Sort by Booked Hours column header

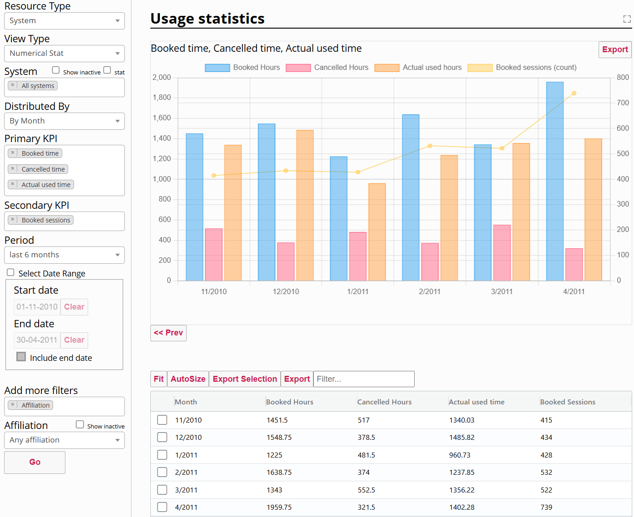[x=290, y=402]
